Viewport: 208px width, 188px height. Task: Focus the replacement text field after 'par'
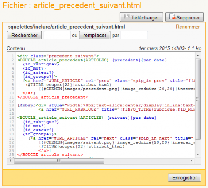point(134,35)
